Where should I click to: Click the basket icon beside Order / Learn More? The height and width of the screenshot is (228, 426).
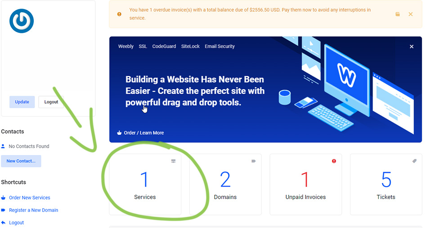119,133
